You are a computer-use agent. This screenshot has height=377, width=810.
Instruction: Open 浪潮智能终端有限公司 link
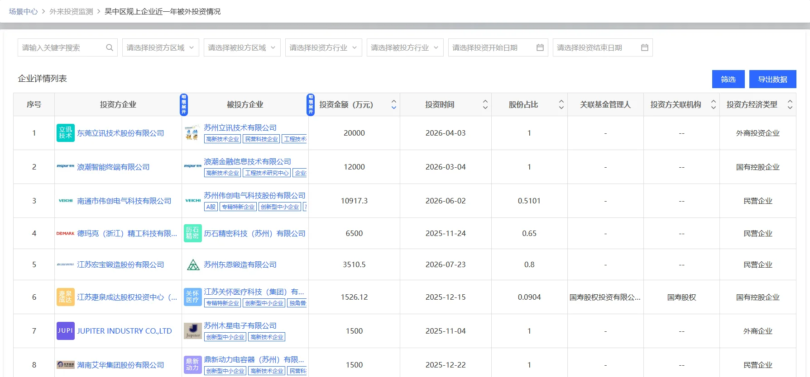click(113, 167)
